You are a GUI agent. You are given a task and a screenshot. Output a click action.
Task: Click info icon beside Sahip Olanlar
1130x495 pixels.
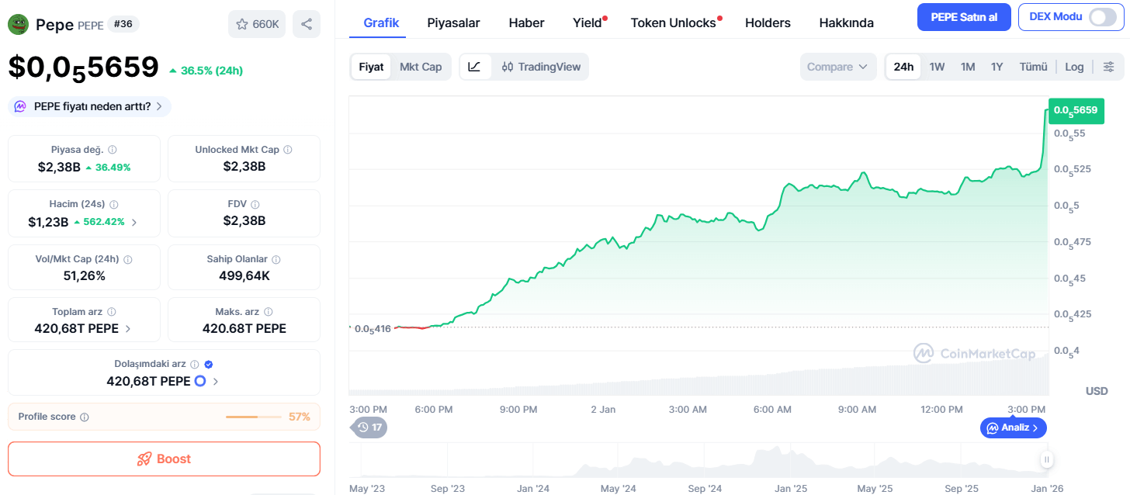(x=276, y=260)
